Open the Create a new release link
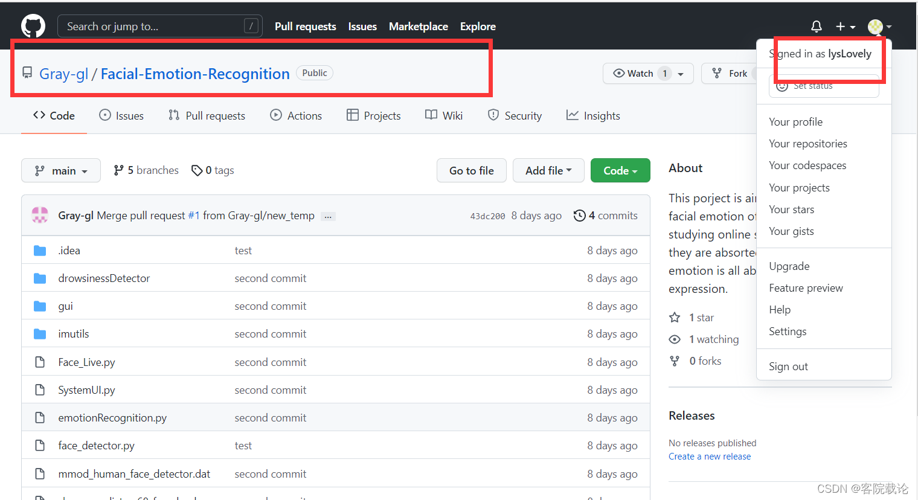The width and height of the screenshot is (918, 500). click(710, 456)
